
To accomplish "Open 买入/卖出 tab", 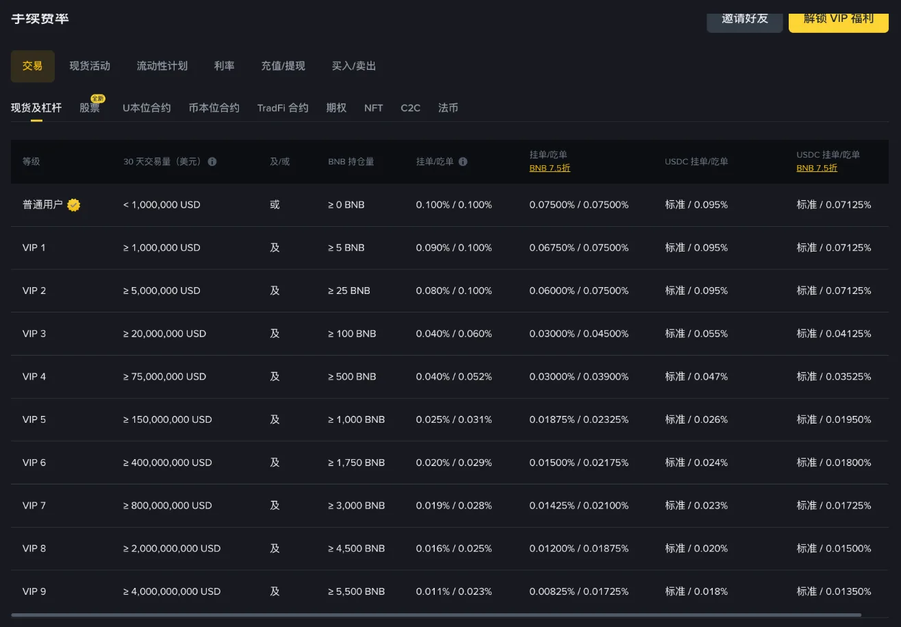I will tap(354, 66).
